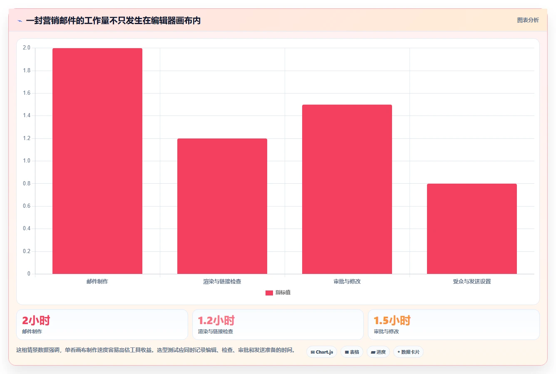The image size is (556, 374).
Task: Select the 审批与修改 bar in chart
Action: [347, 189]
